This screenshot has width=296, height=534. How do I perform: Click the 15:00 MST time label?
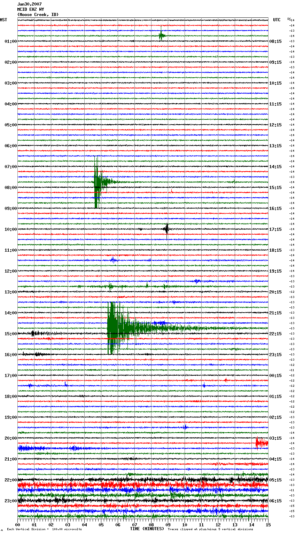tap(11, 334)
